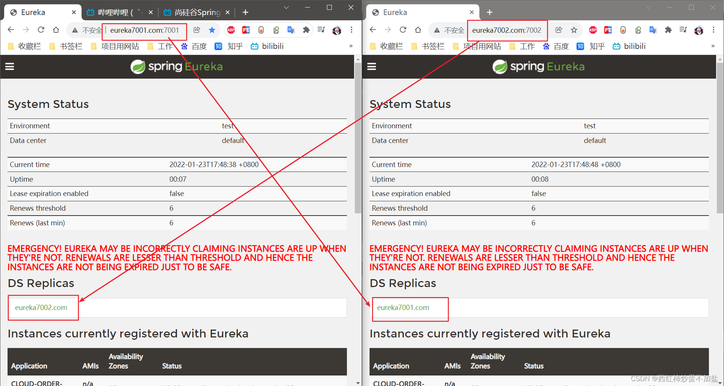Image resolution: width=724 pixels, height=386 pixels.
Task: Click vertical scrollbar thumb in left browser
Action: point(358,138)
